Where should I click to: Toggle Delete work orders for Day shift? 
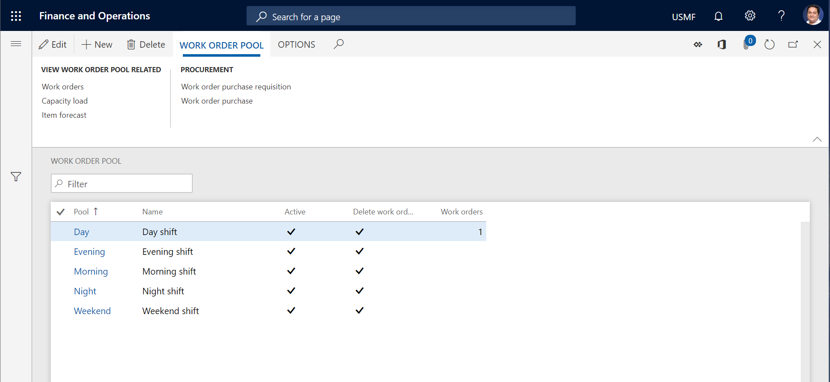point(360,232)
